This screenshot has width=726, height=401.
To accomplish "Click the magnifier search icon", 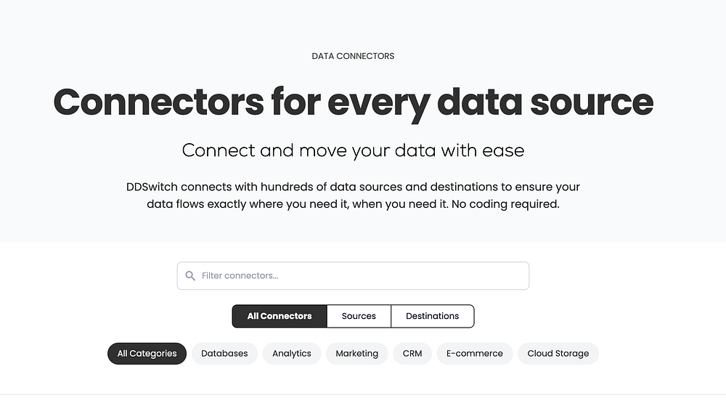I will tap(190, 276).
